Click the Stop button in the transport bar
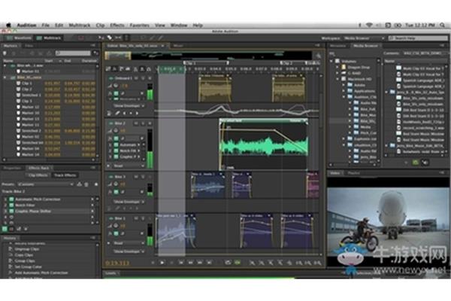The width and height of the screenshot is (451, 301). (153, 263)
